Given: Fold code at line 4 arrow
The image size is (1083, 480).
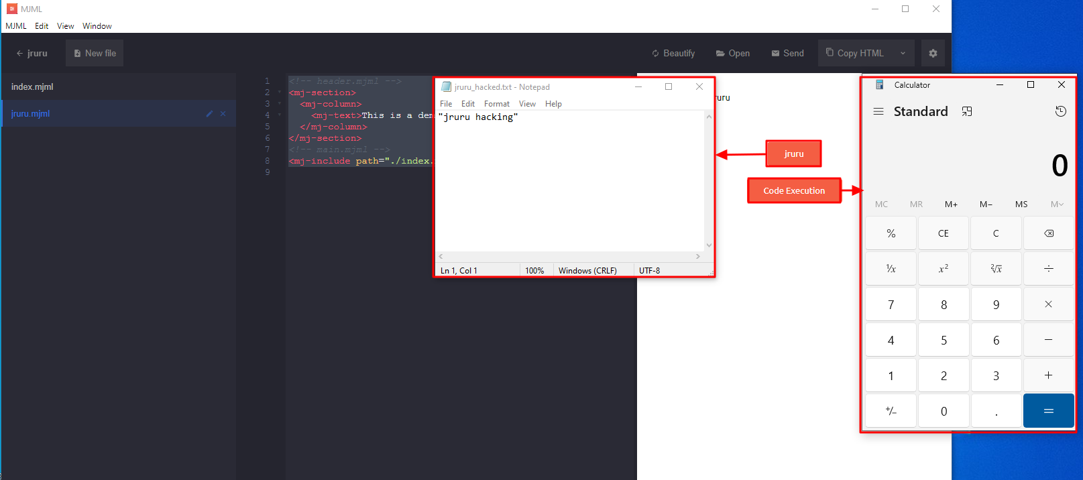Looking at the screenshot, I should (280, 115).
